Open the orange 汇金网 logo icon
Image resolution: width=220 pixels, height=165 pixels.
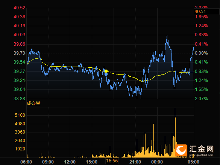tap(181, 150)
